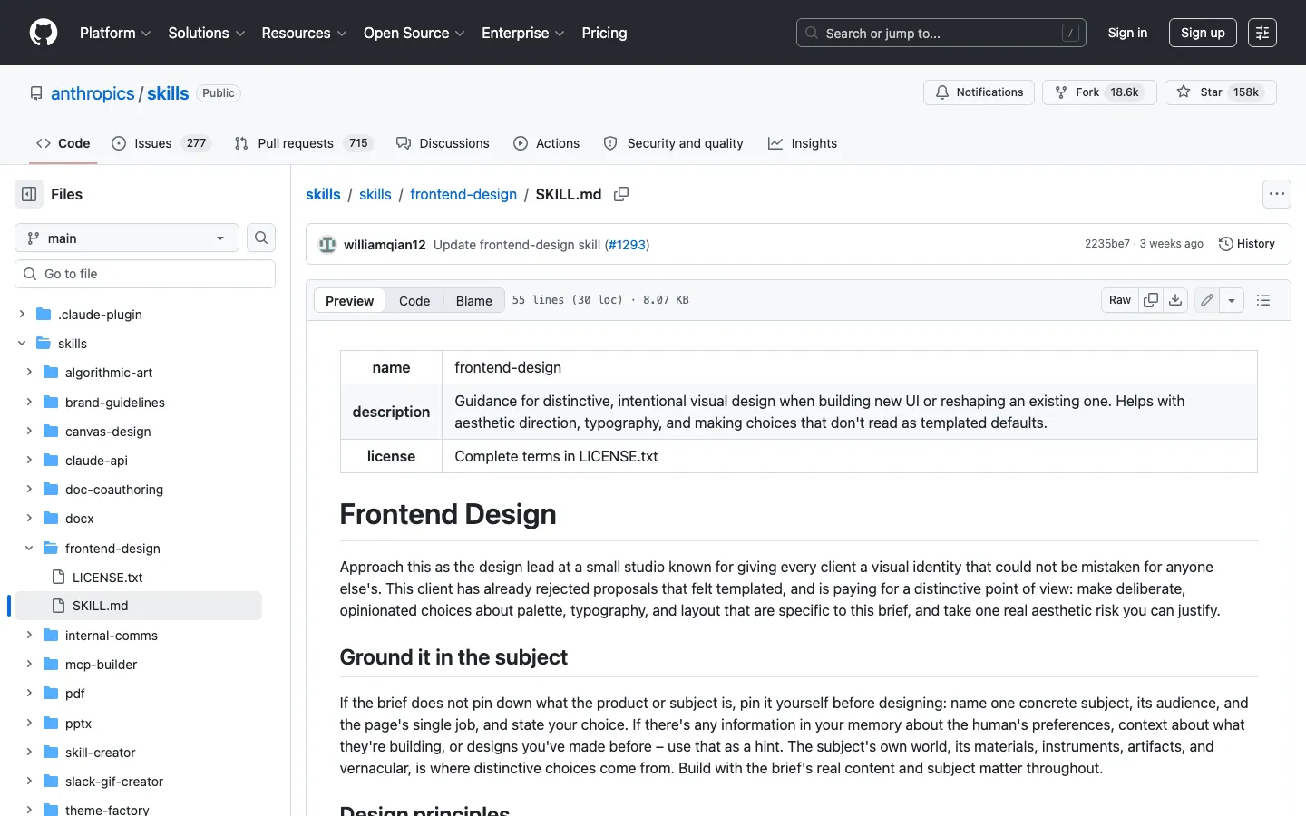Fork the repository
Screen dimensions: 1306x816
pos(1099,92)
